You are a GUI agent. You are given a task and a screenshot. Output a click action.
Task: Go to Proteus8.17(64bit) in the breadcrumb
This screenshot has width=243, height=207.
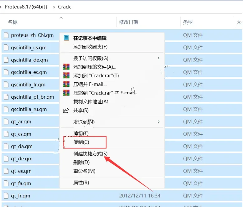pos(26,7)
